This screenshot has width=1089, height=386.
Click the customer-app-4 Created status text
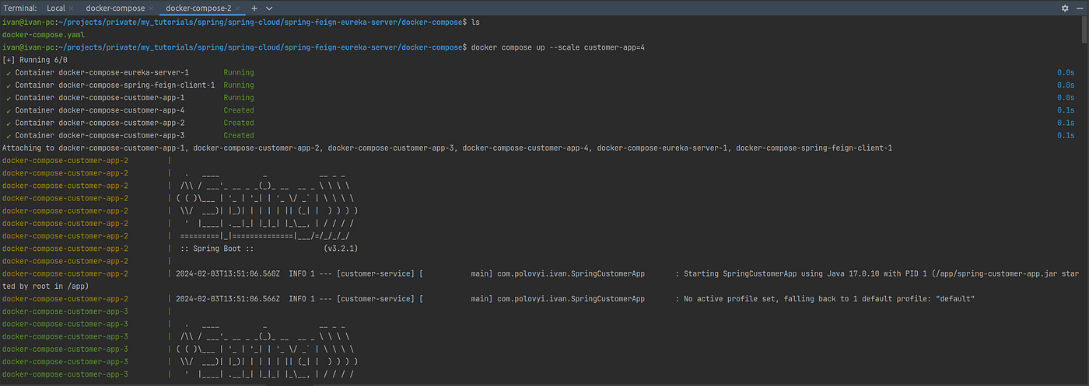pos(239,110)
